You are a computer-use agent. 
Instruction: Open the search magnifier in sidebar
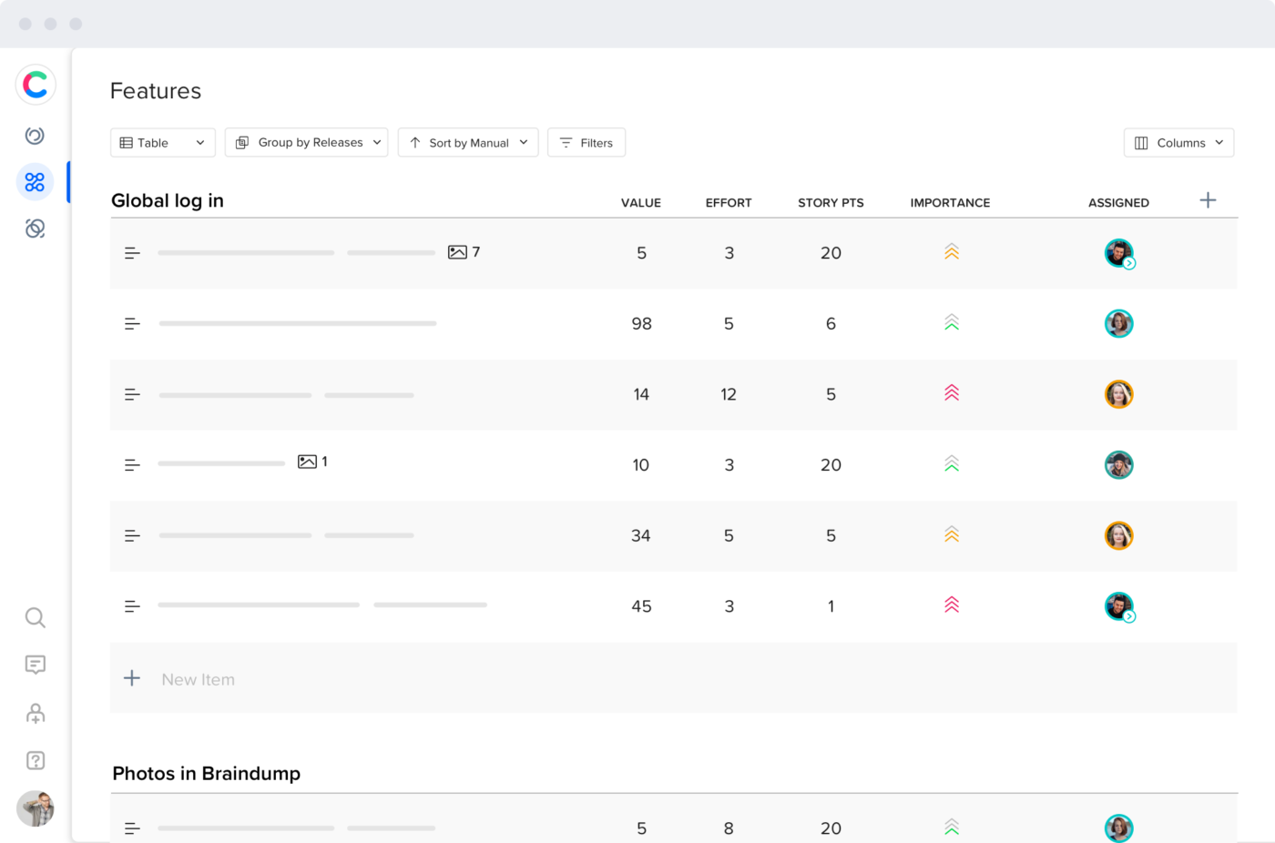coord(36,618)
